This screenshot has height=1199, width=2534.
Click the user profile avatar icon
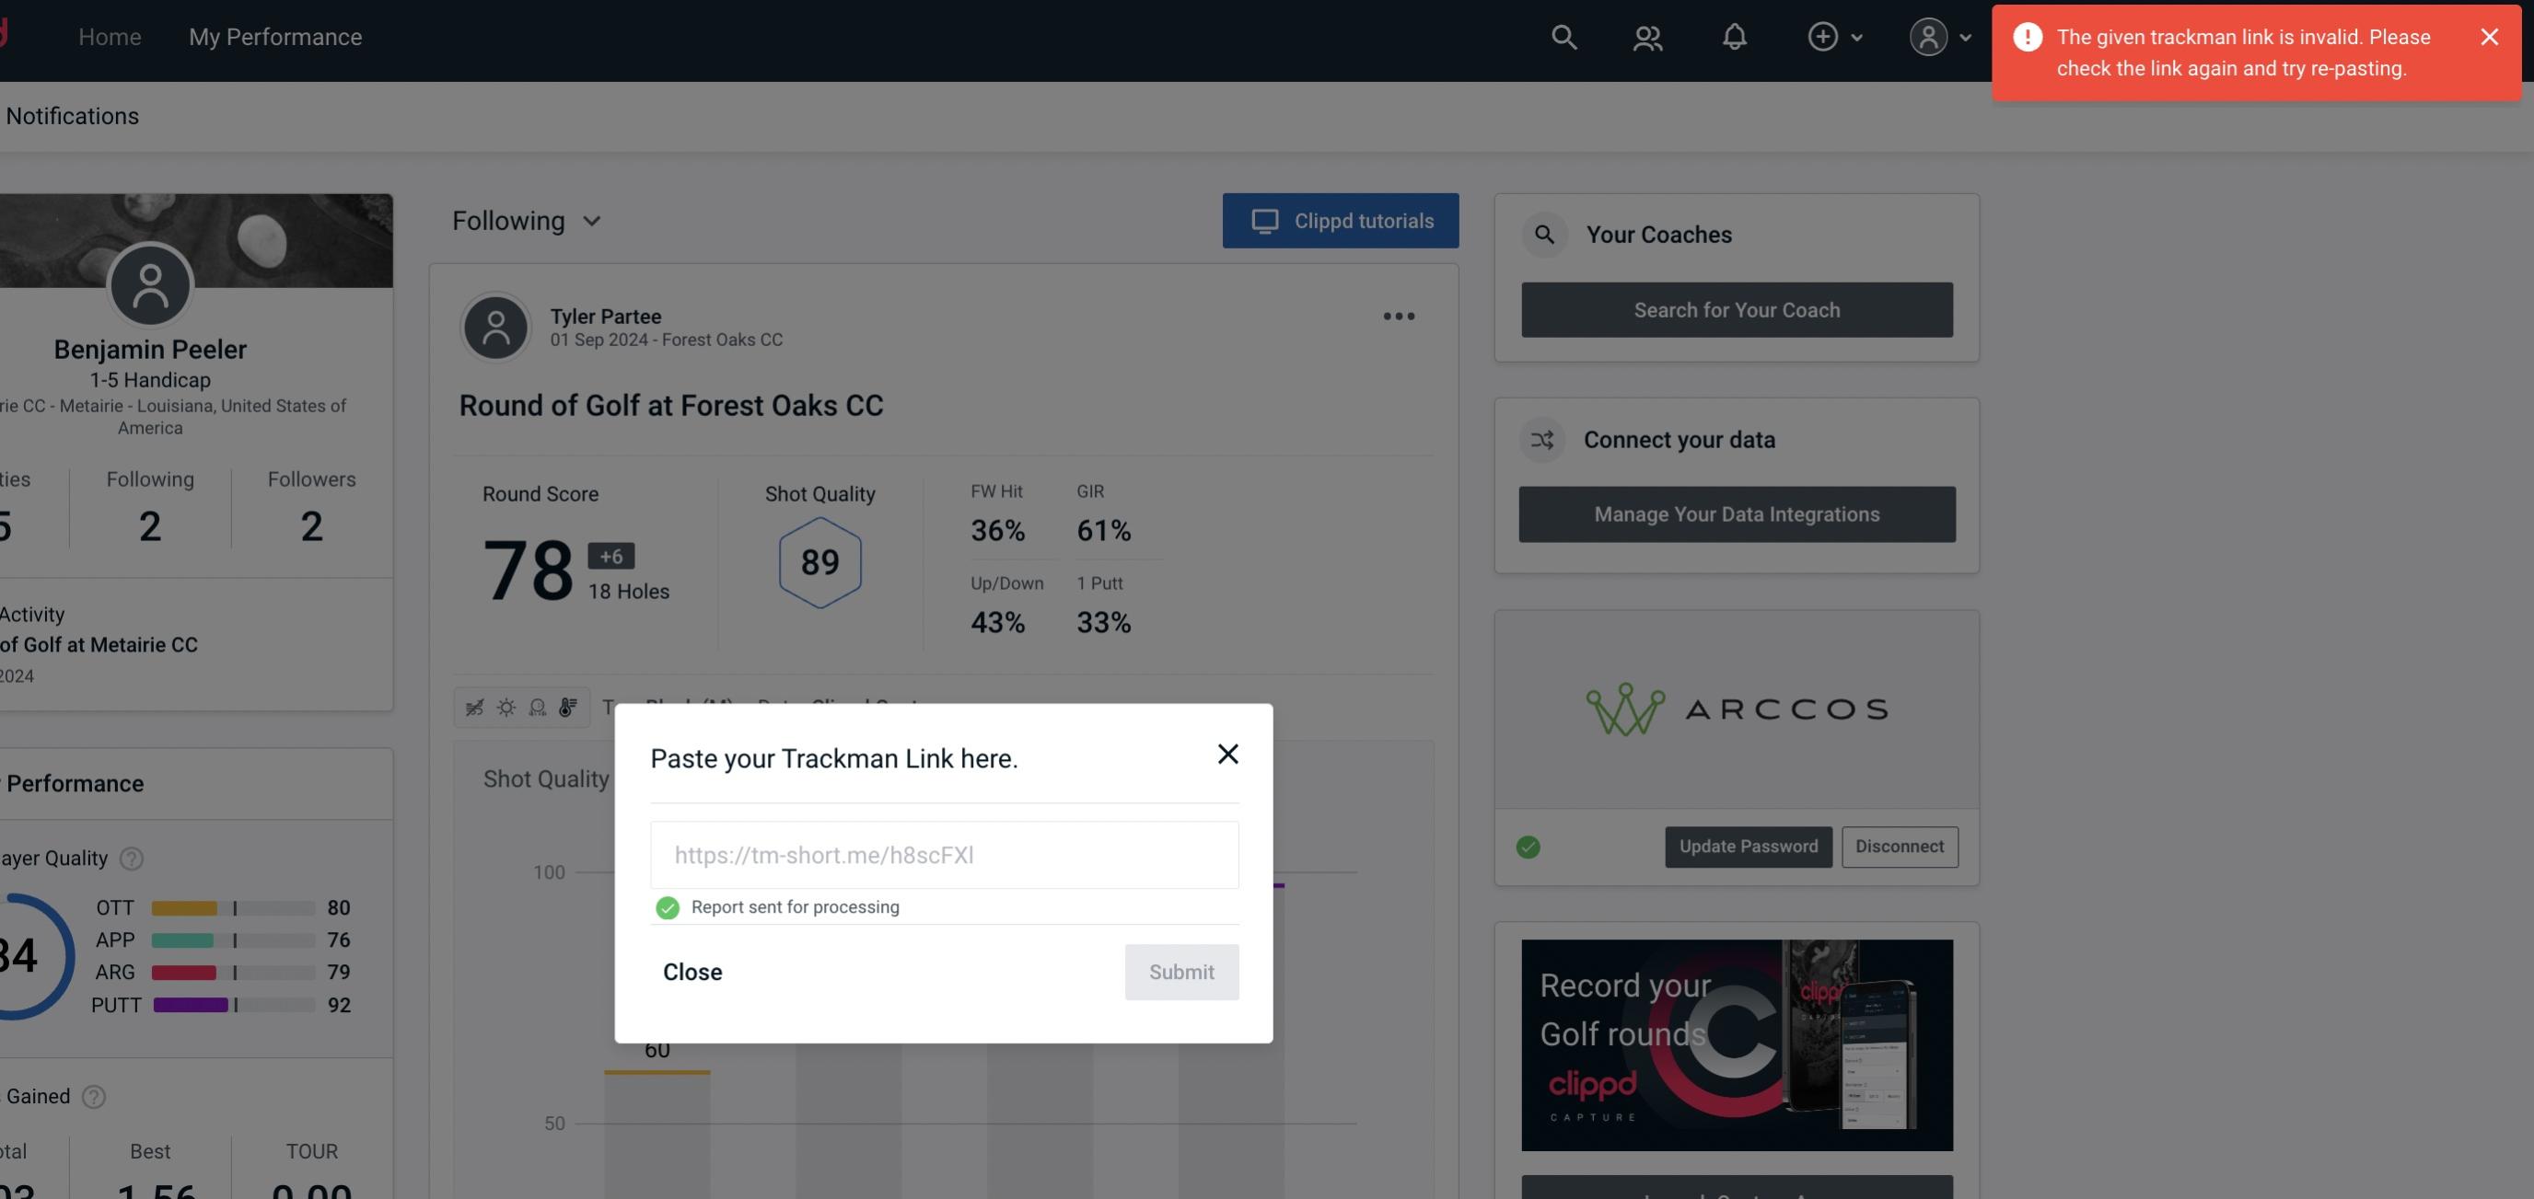coord(1928,34)
